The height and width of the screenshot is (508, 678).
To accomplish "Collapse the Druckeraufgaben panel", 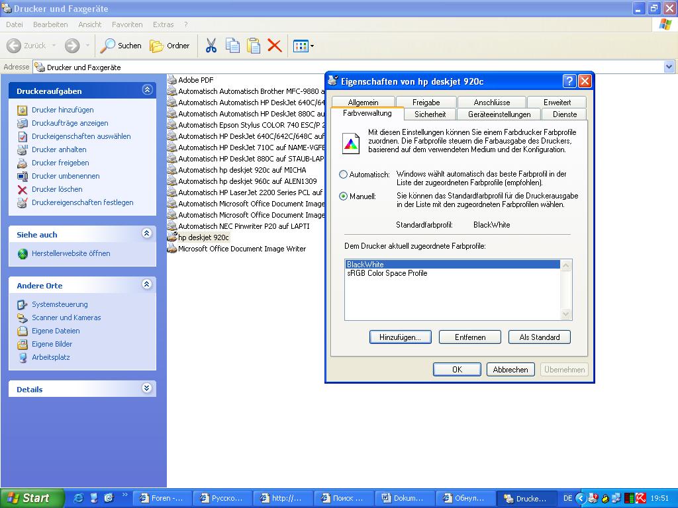I will pyautogui.click(x=147, y=91).
